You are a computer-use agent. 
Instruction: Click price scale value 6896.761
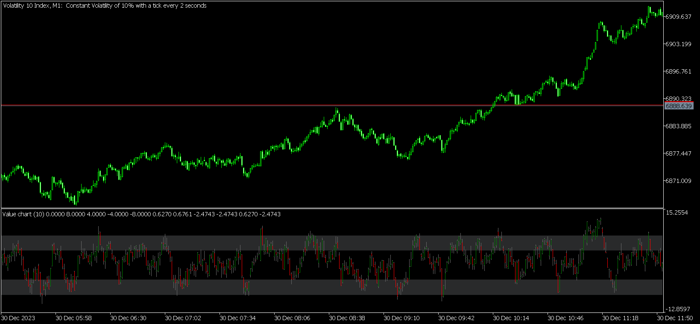pos(679,71)
